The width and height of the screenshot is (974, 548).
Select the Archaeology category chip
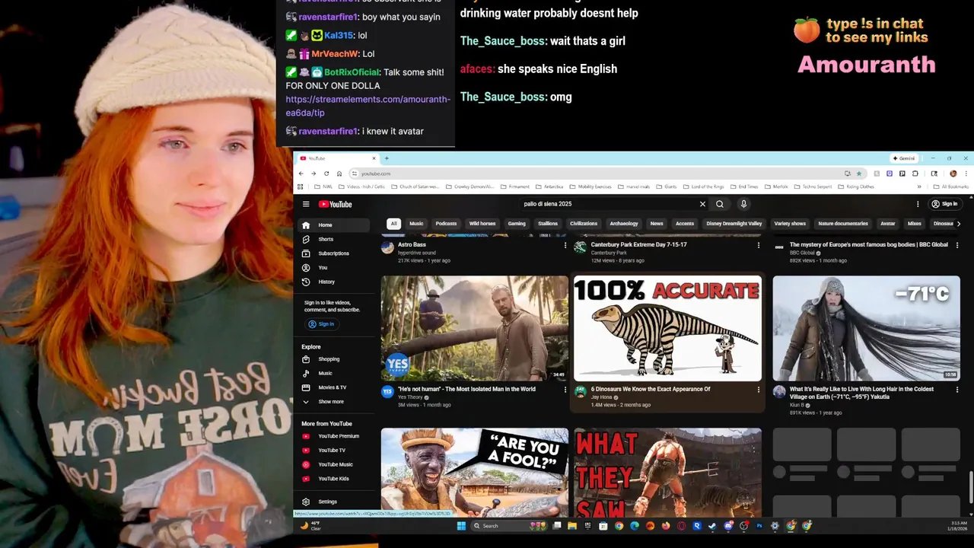[x=624, y=224]
